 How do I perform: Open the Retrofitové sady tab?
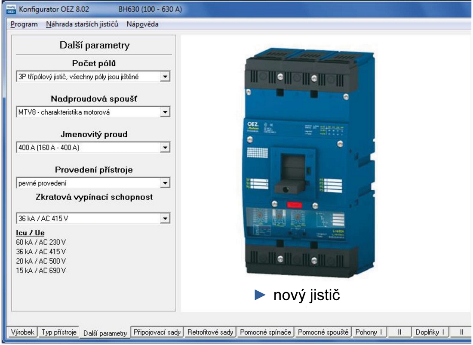point(210,332)
